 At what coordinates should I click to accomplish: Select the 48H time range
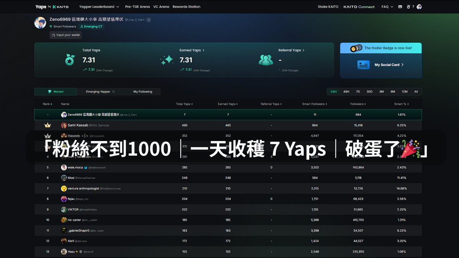click(x=346, y=92)
